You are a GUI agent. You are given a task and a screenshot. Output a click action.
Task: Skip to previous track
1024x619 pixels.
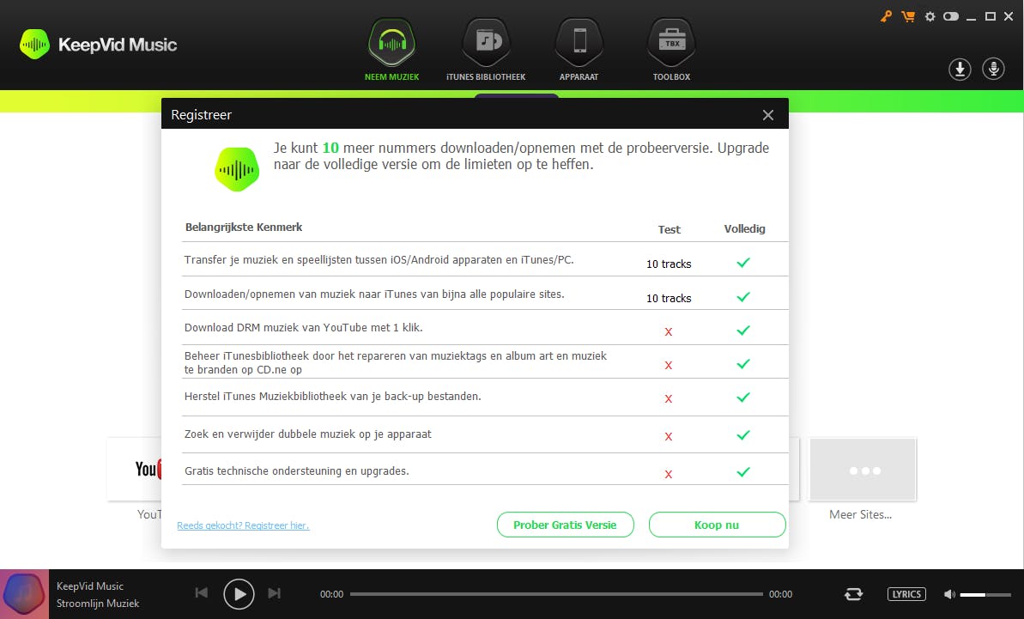click(x=202, y=593)
